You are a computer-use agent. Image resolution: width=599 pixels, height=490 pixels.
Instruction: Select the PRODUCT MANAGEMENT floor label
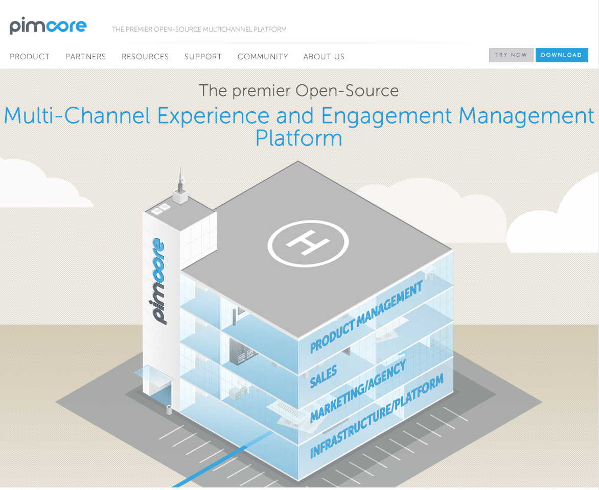point(366,317)
